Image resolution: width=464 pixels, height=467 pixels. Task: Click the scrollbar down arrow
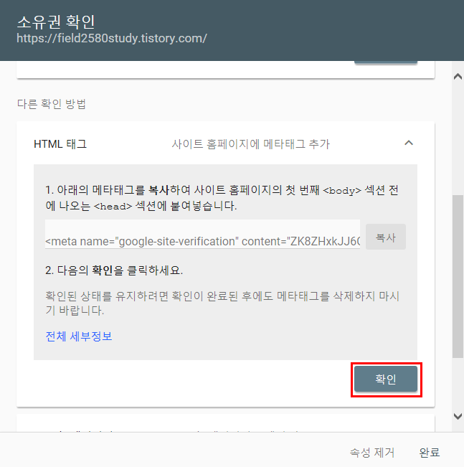pyautogui.click(x=458, y=416)
